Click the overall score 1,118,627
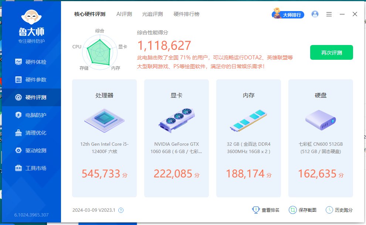Image resolution: width=366 pixels, height=225 pixels. pyautogui.click(x=164, y=45)
